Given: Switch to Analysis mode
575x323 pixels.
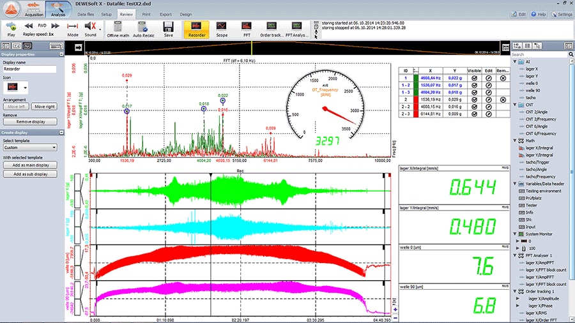Looking at the screenshot, I should pos(58,9).
